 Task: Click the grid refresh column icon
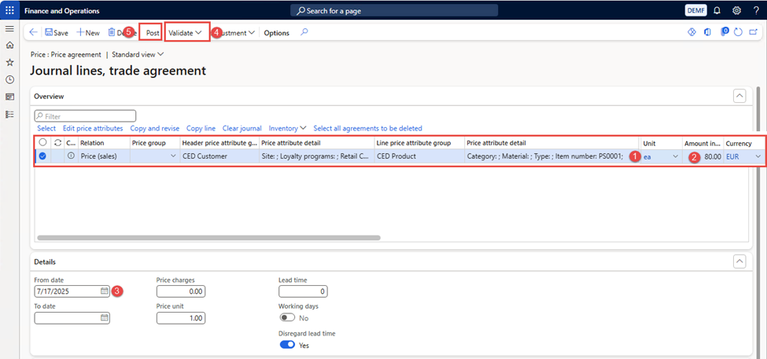(x=57, y=143)
